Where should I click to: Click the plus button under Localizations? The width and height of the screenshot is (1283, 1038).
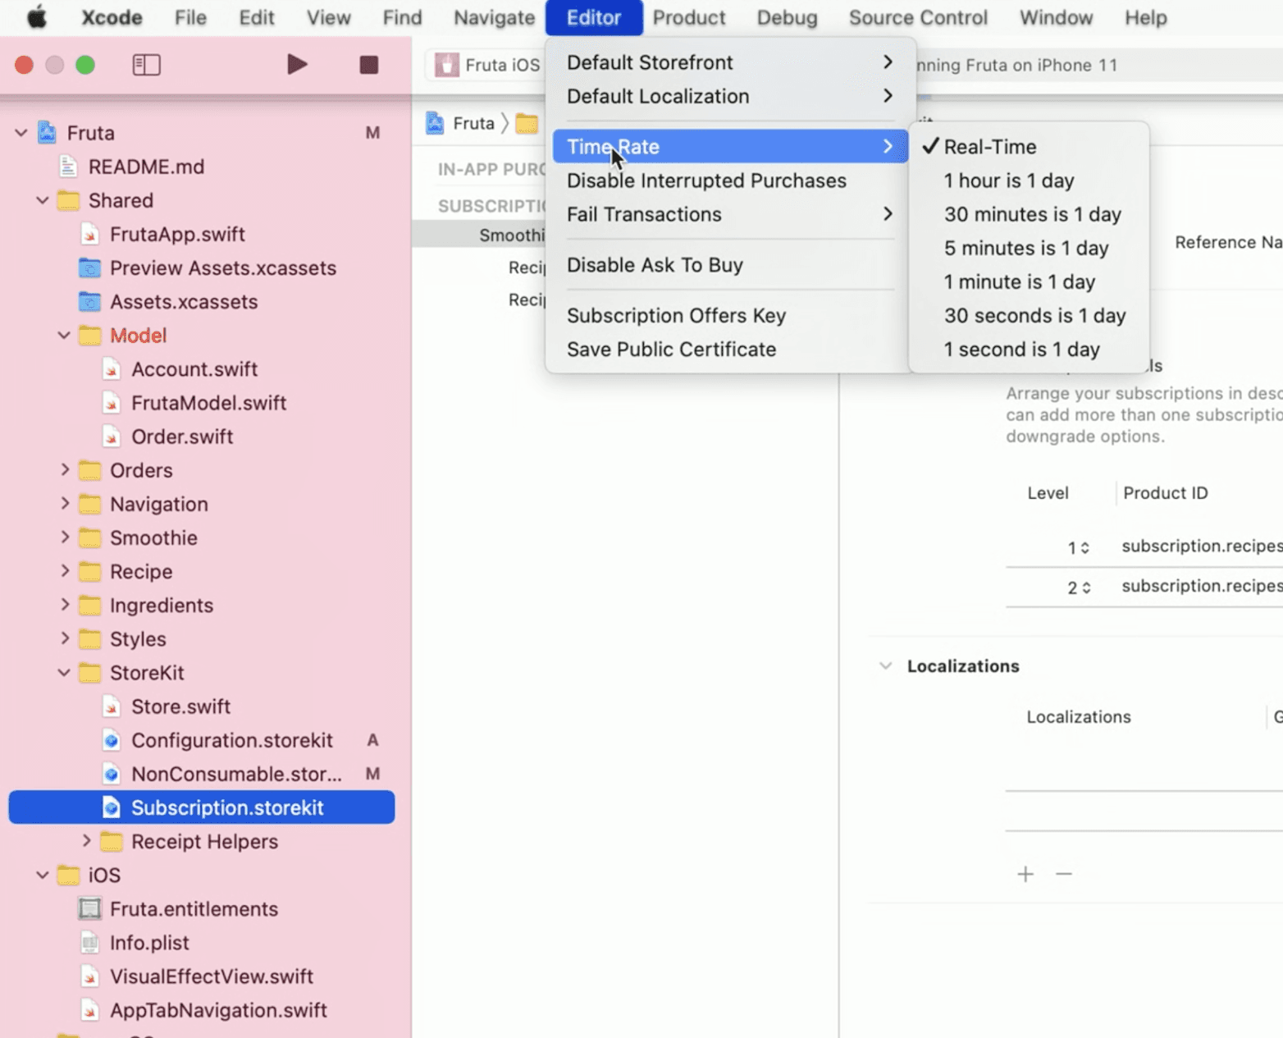(1025, 874)
